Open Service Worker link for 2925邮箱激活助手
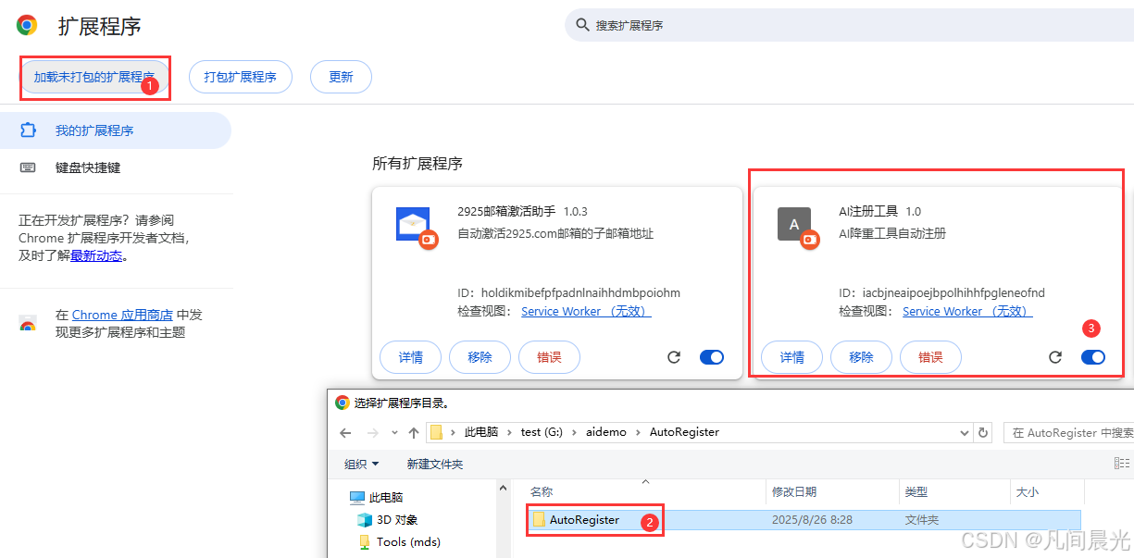Image resolution: width=1134 pixels, height=558 pixels. [x=586, y=311]
